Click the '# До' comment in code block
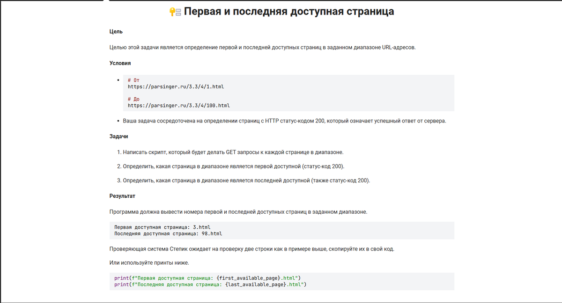This screenshot has width=562, height=303. tap(133, 99)
